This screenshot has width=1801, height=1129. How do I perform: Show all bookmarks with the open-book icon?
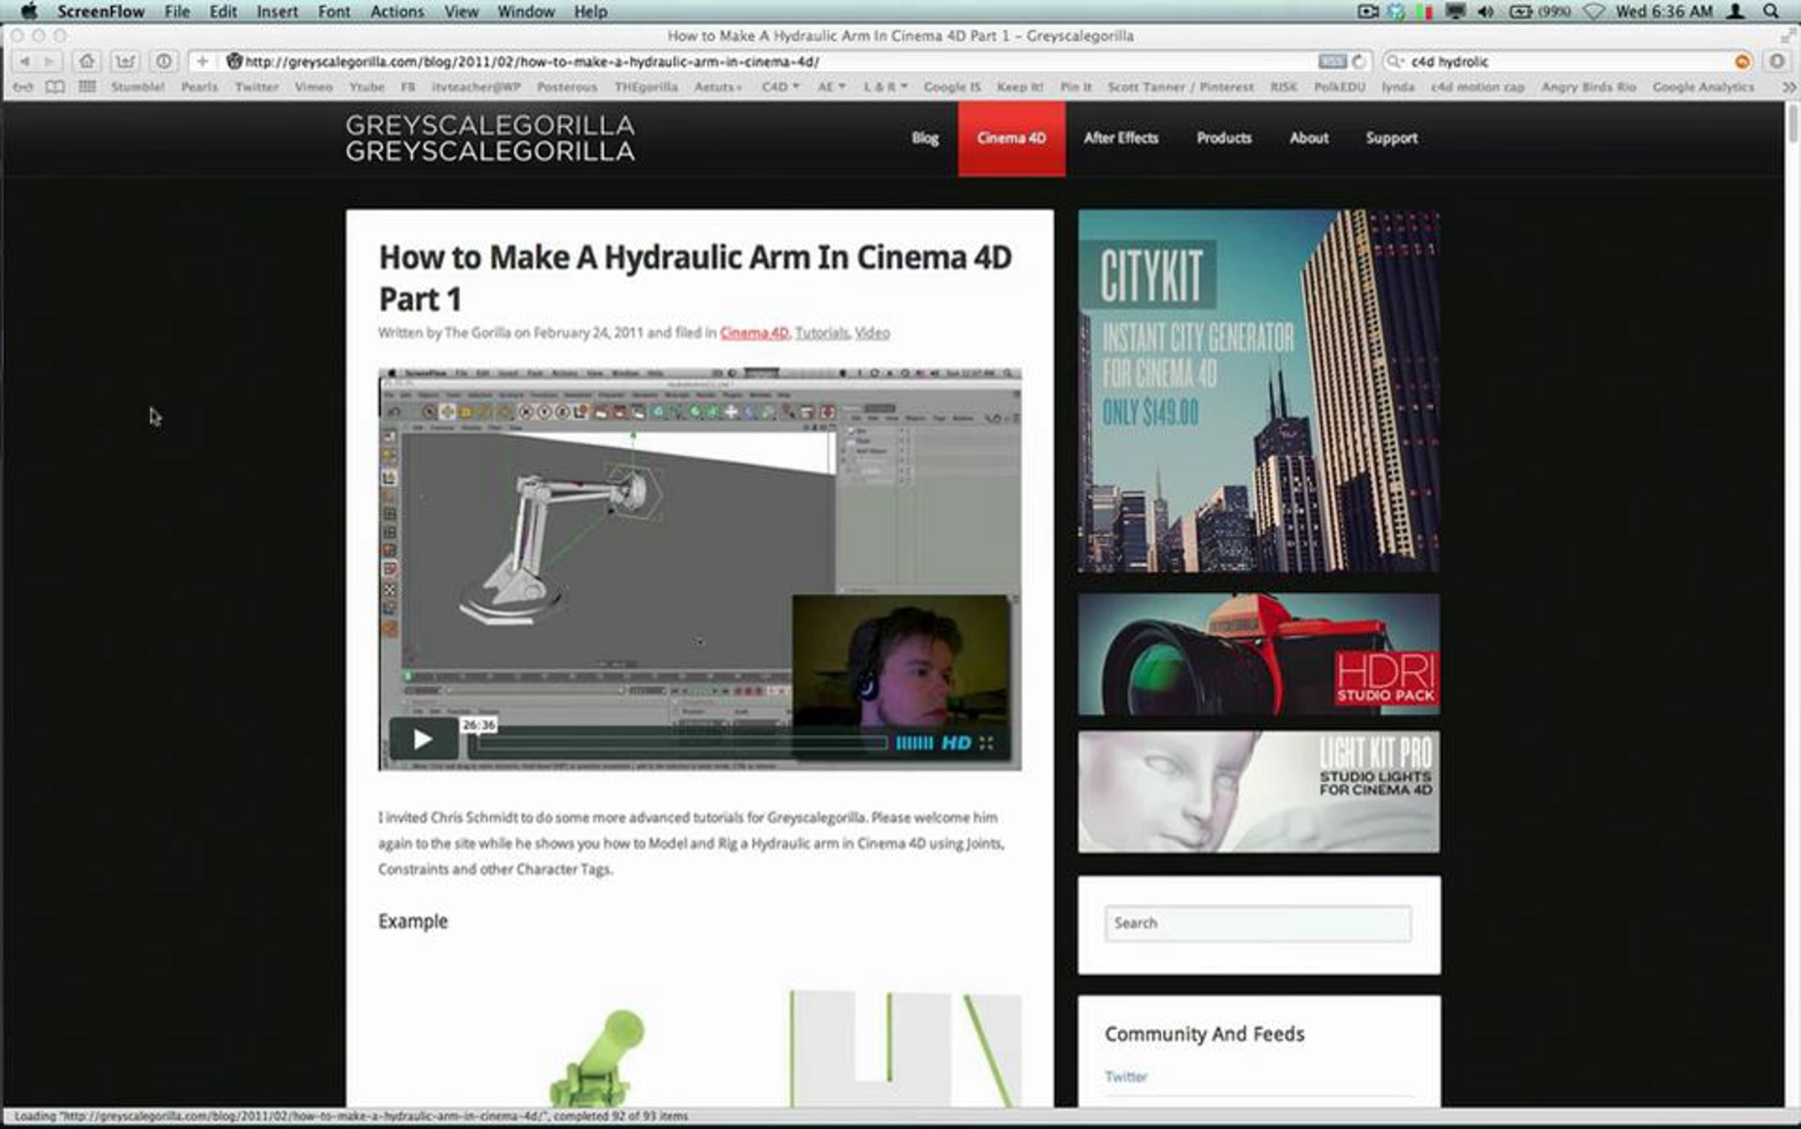tap(55, 87)
